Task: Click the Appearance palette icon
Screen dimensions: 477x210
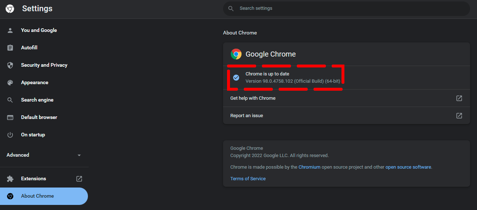Action: pos(10,83)
